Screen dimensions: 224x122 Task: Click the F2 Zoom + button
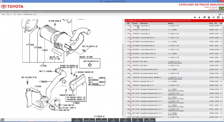point(125,120)
